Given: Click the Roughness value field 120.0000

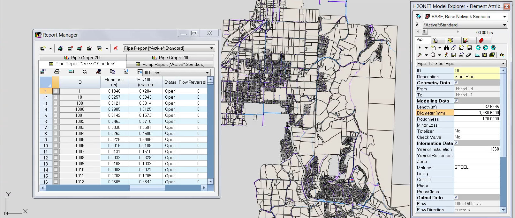Looking at the screenshot, I should (x=477, y=119).
